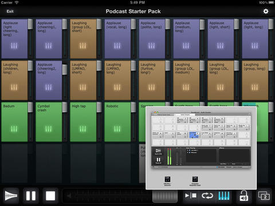Toggle the volume lock icon
This screenshot has width=275, height=206.
click(244, 196)
